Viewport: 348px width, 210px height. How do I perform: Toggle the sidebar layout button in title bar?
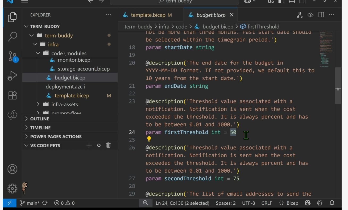(281, 1)
